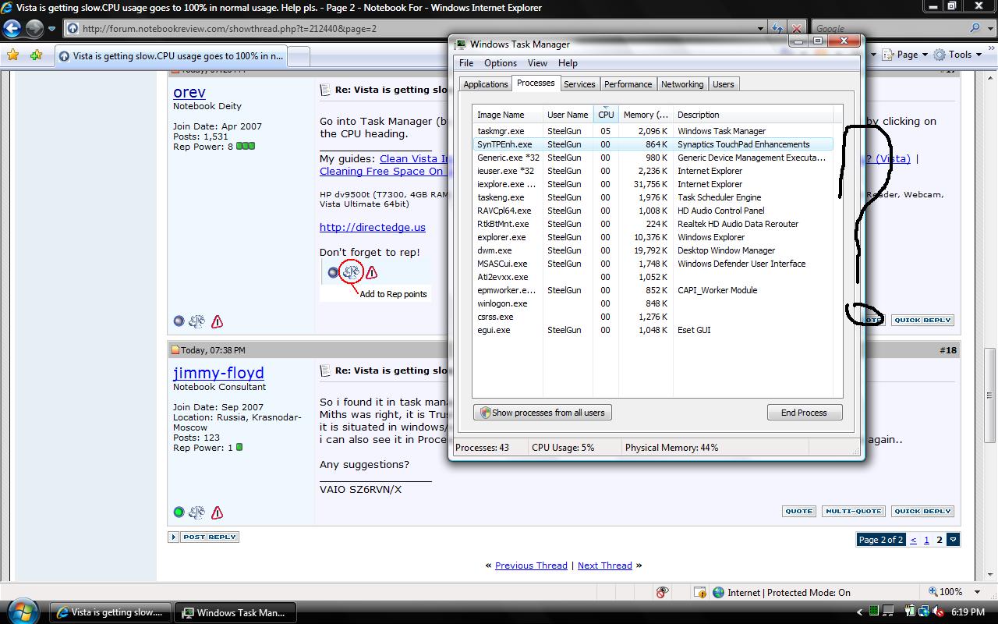Viewport: 998px width, 624px height.
Task: Open Favorites Center star icon
Action: [x=12, y=55]
